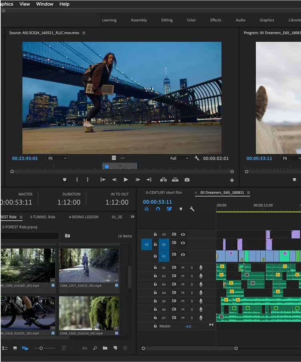
Task: Open the Window menu
Action: 44,4
